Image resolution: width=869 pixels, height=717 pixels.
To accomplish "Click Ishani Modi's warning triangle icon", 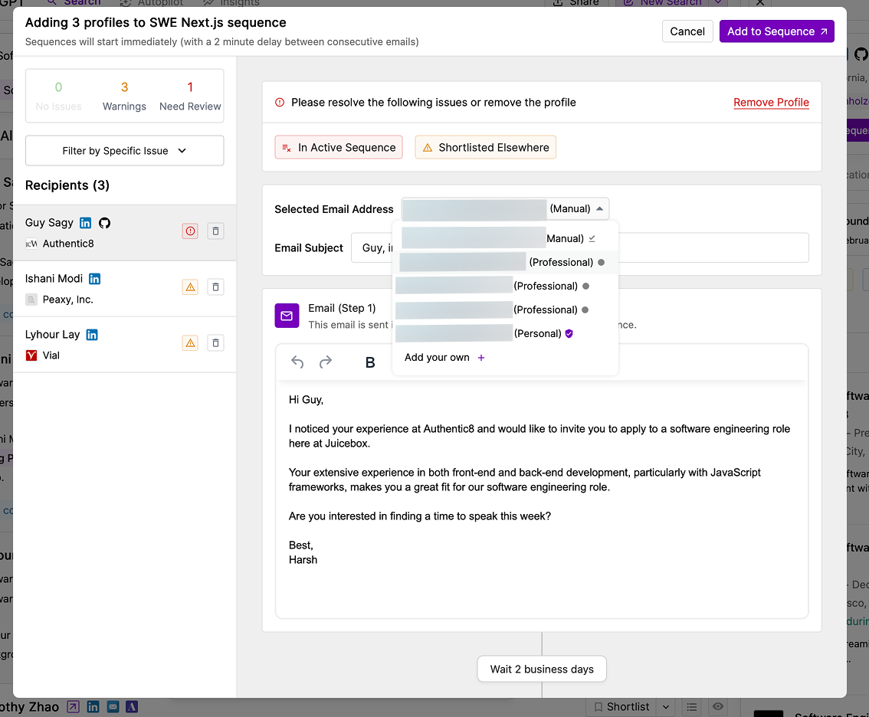I will (x=190, y=287).
